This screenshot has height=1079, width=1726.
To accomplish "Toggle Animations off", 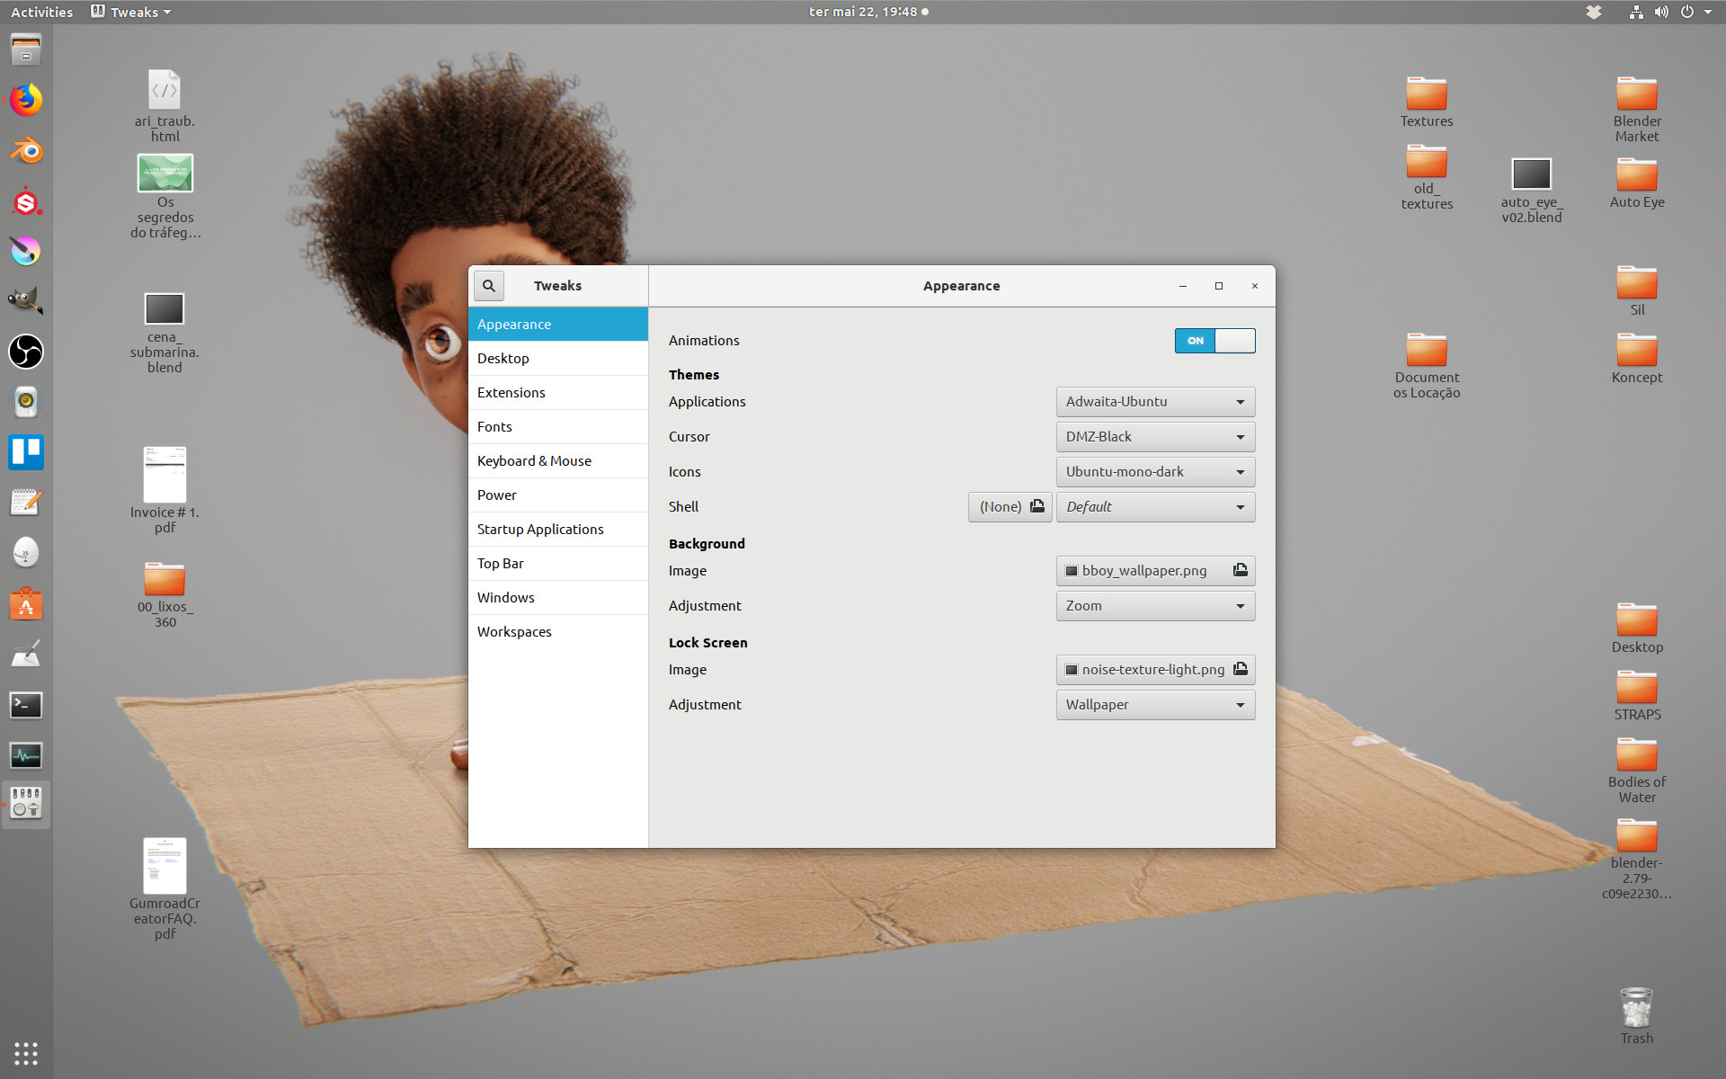I will (1214, 341).
